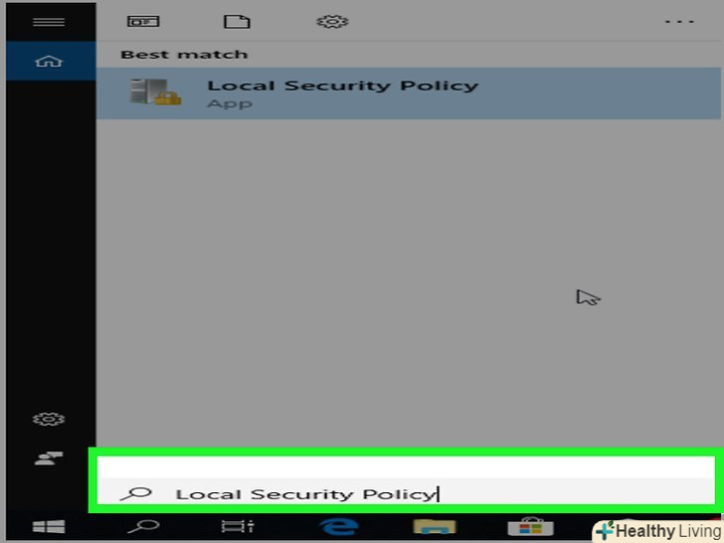Open the Windows Start button
The width and height of the screenshot is (724, 543).
pos(49,527)
